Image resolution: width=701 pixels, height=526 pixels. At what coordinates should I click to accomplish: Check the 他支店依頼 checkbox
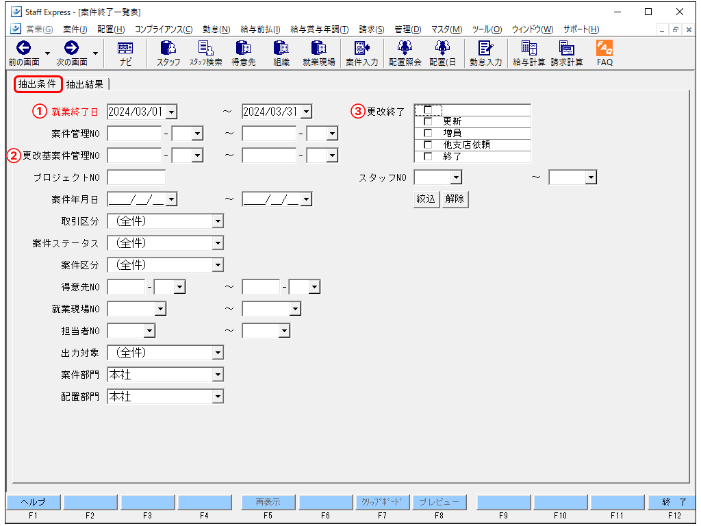pos(428,145)
